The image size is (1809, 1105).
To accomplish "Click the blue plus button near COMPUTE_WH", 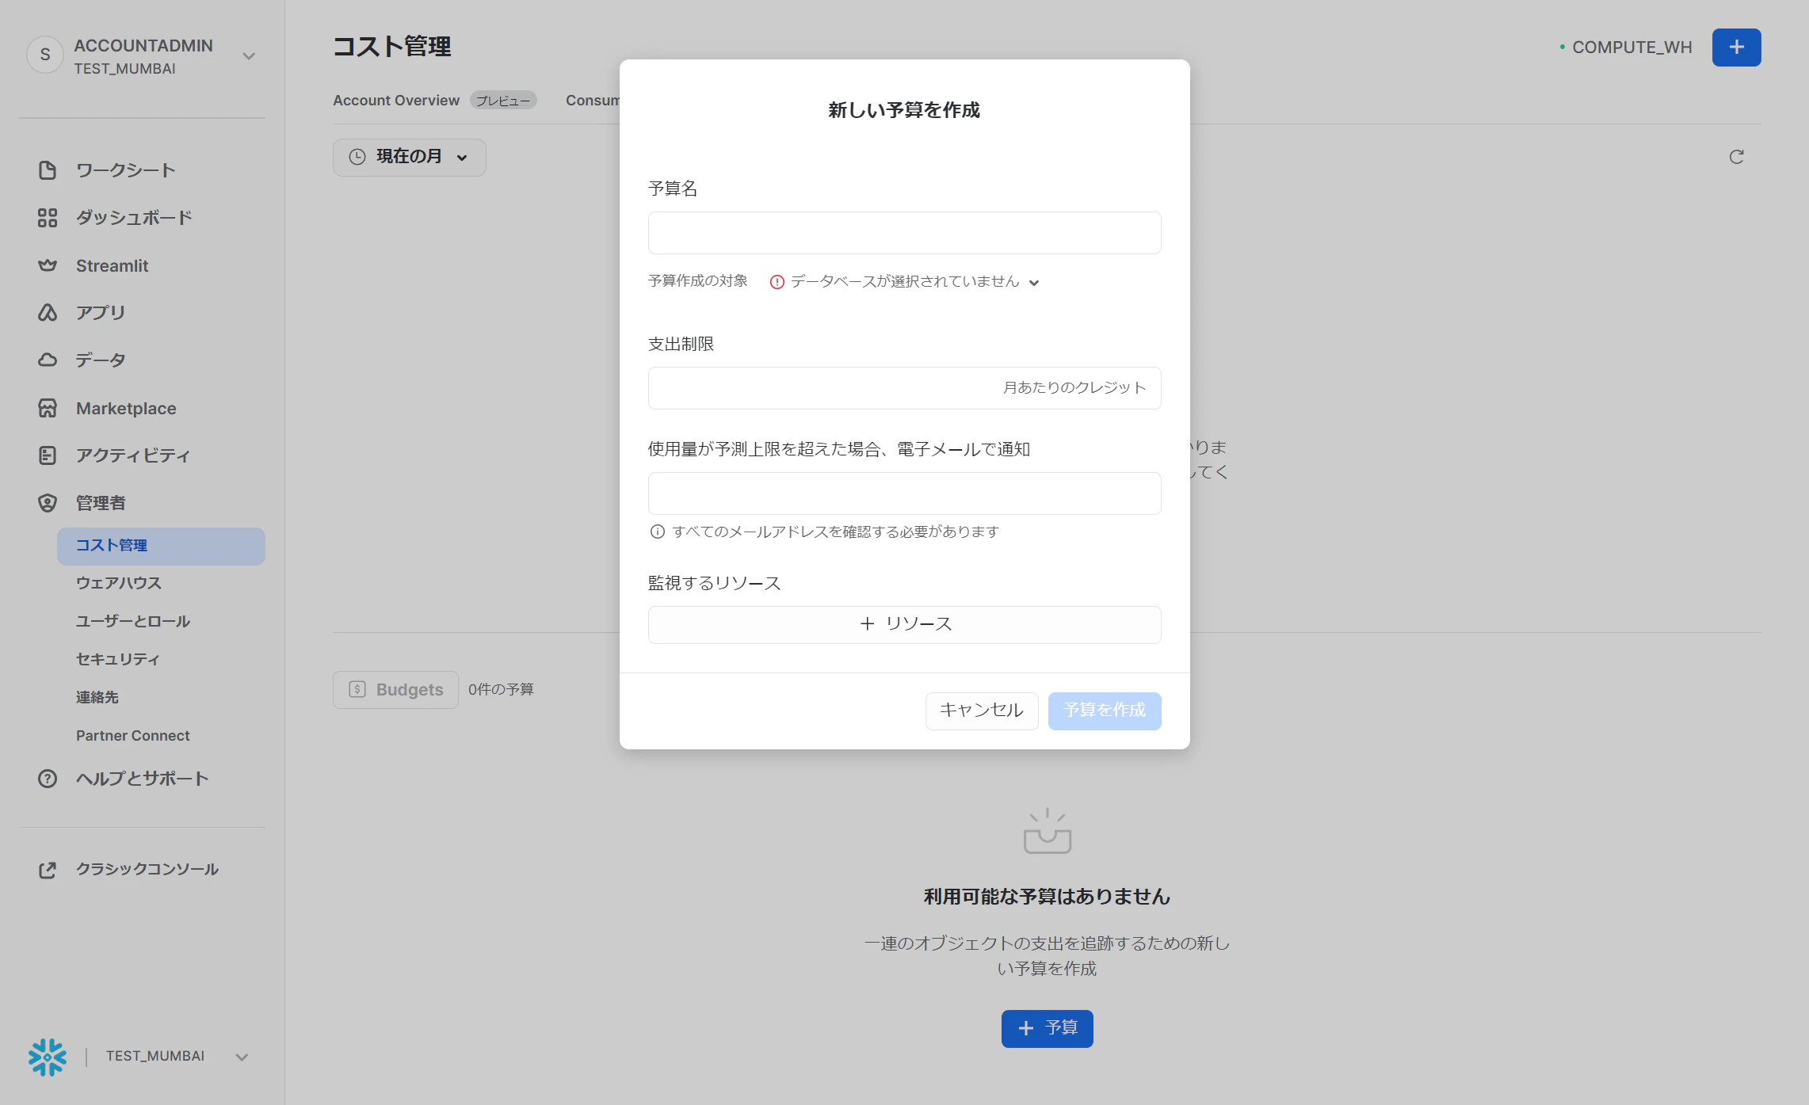I will (x=1736, y=48).
